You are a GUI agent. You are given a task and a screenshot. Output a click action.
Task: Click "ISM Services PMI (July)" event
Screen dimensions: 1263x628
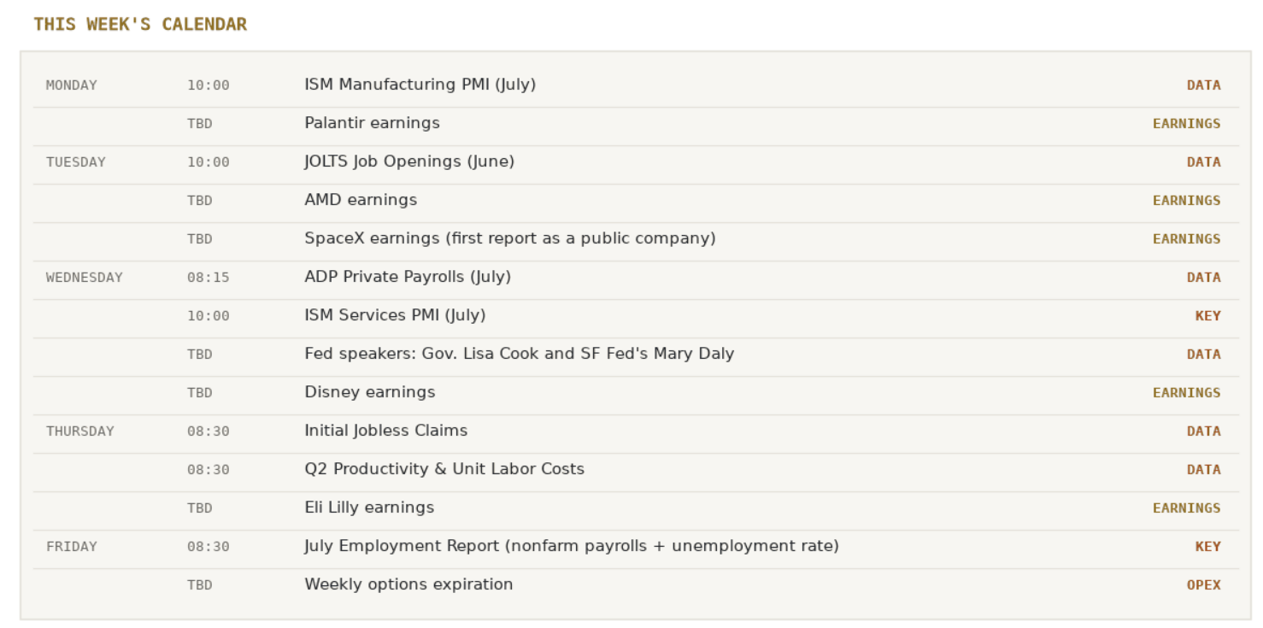pyautogui.click(x=396, y=315)
